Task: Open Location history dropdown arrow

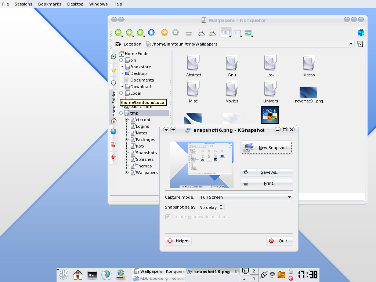Action: tap(351, 44)
